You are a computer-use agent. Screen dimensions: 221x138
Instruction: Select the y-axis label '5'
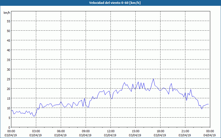pyautogui.click(x=9, y=118)
